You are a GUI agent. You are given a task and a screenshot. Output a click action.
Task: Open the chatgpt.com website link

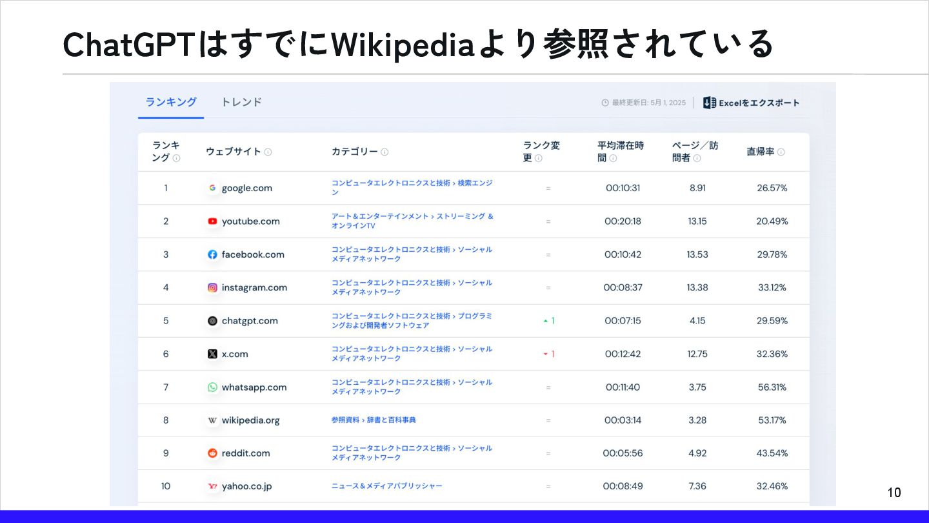250,321
